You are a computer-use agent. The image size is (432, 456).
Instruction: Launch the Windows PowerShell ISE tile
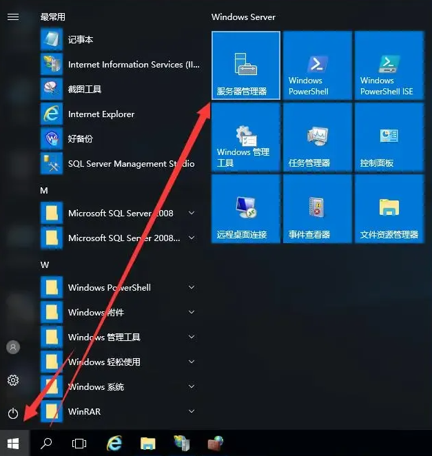389,65
